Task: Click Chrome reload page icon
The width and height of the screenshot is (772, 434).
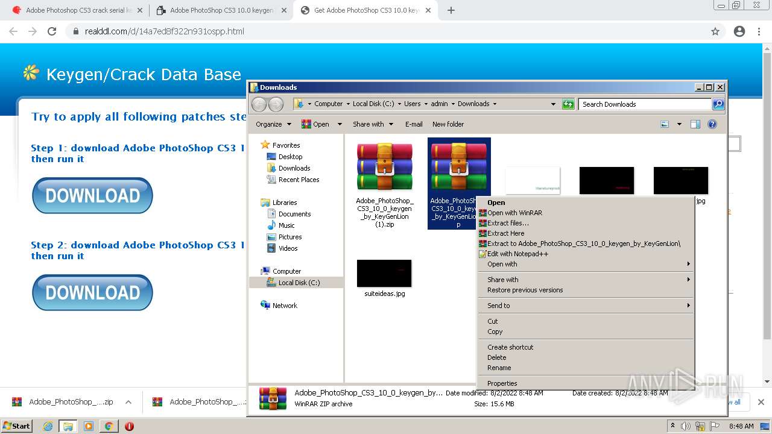Action: (x=52, y=31)
